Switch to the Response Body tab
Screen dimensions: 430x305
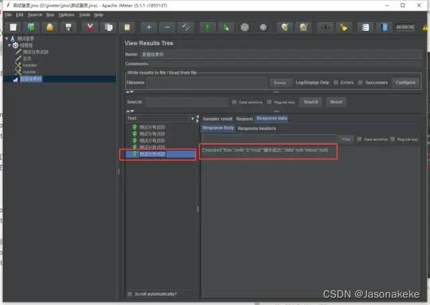point(218,128)
